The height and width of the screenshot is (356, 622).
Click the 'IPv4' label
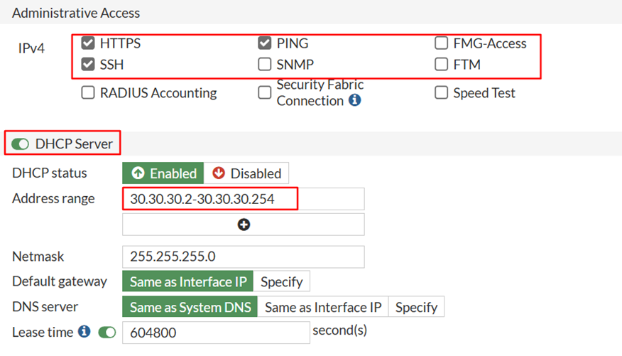click(x=31, y=48)
